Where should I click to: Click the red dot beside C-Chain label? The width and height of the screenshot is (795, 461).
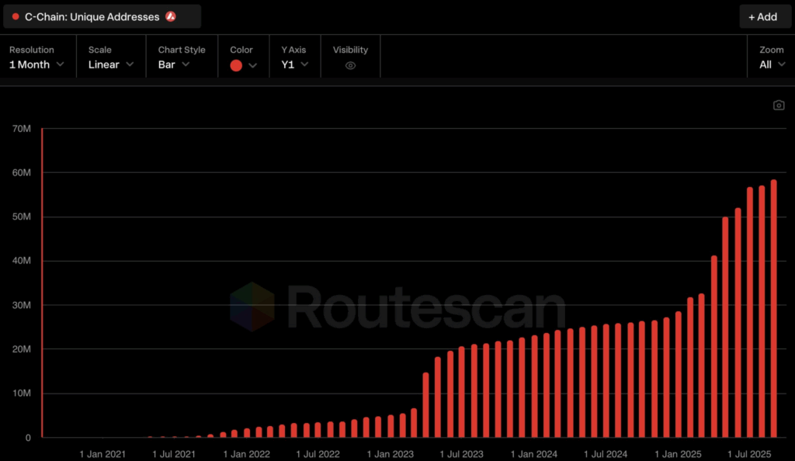click(x=16, y=16)
